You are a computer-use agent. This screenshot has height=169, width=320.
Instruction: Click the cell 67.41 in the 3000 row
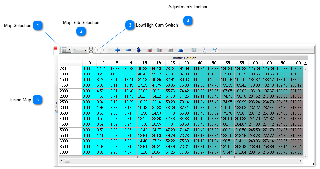coord(186,108)
